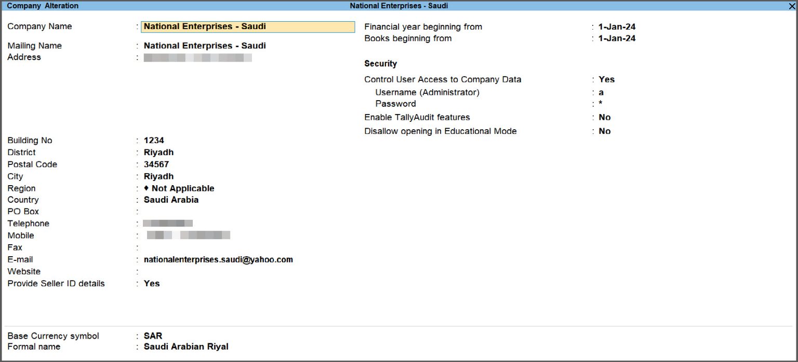
Task: Edit the Address field
Action: pos(197,57)
